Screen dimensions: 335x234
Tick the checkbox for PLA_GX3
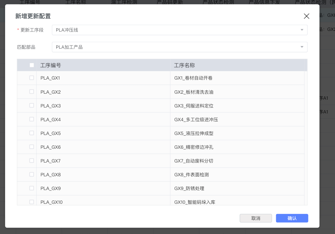click(32, 105)
